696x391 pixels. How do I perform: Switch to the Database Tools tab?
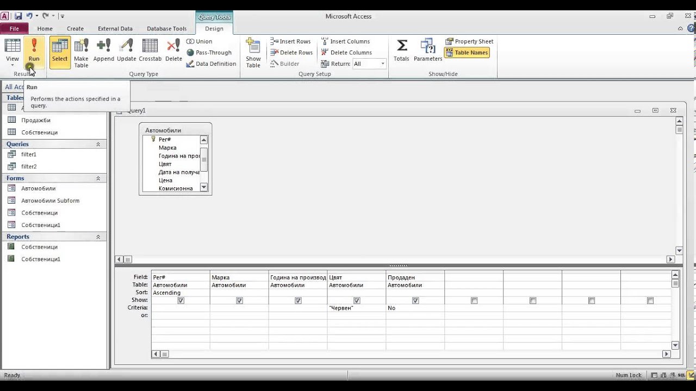(167, 29)
